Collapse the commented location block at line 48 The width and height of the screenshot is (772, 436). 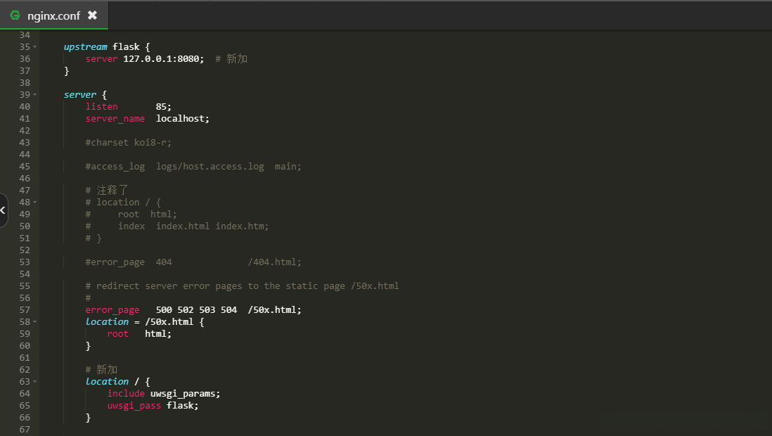(37, 202)
